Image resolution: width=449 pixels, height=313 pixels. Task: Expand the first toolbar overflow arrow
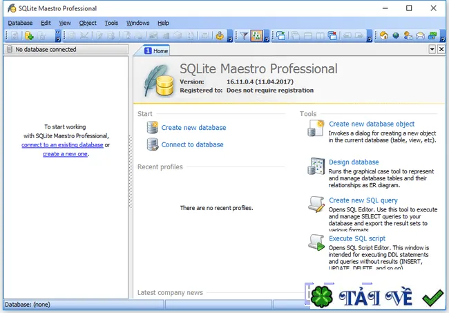[x=58, y=36]
